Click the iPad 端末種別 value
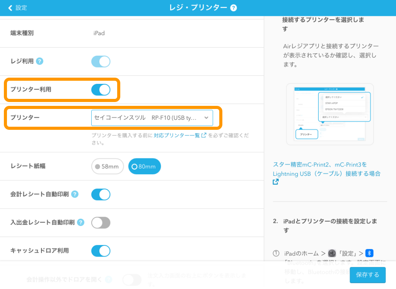 point(99,33)
